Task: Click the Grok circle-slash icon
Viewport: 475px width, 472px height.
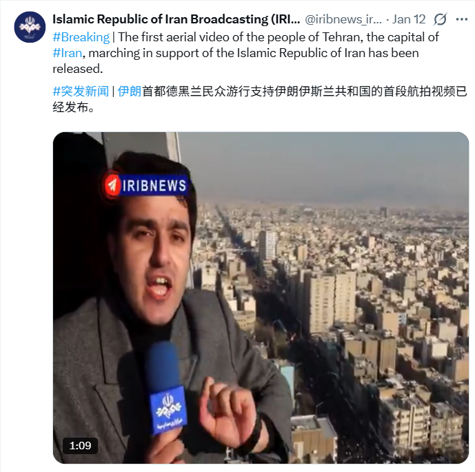Action: 440,19
